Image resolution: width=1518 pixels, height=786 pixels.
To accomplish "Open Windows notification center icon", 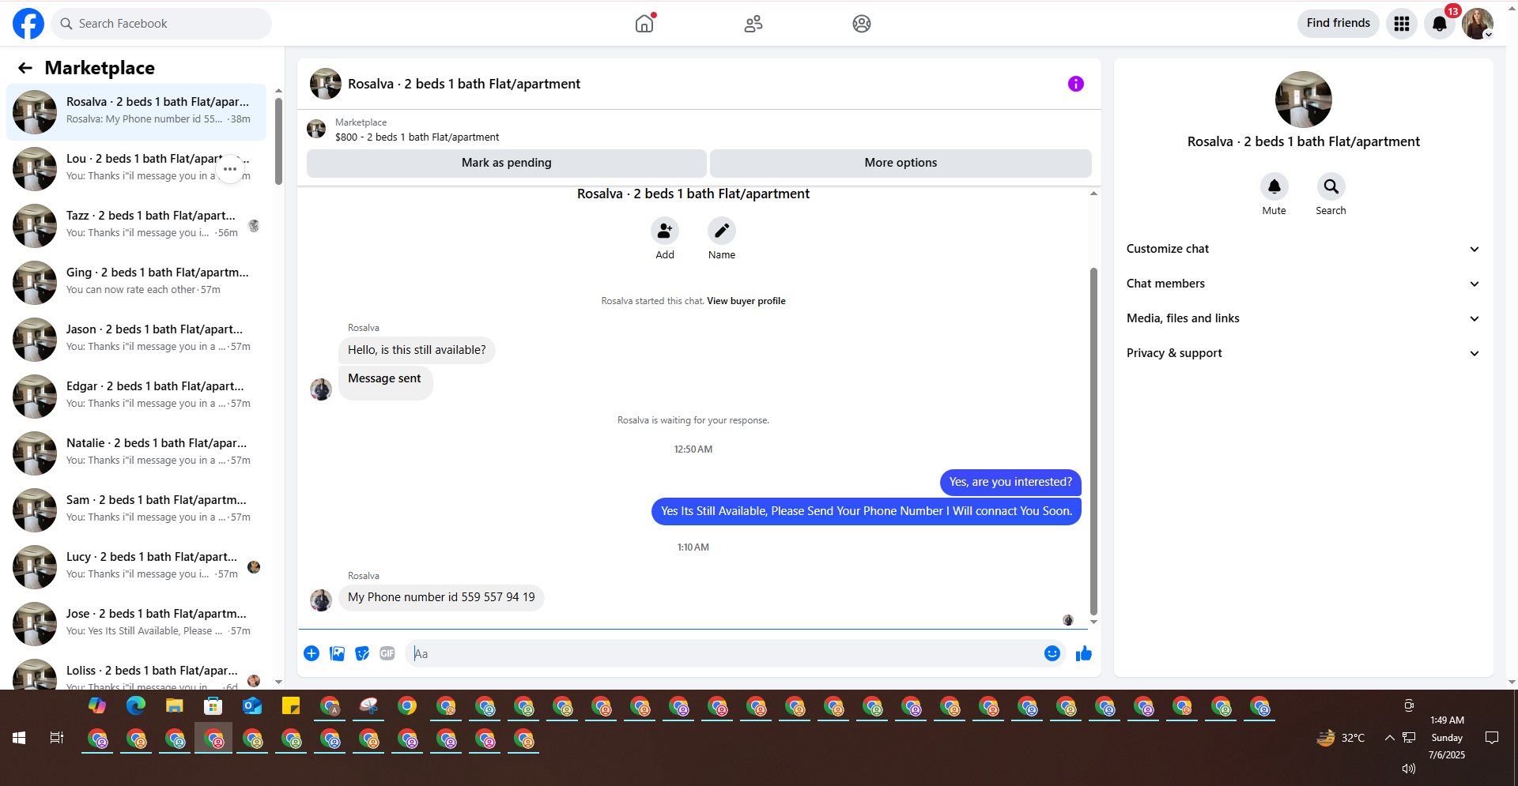I will tap(1492, 738).
